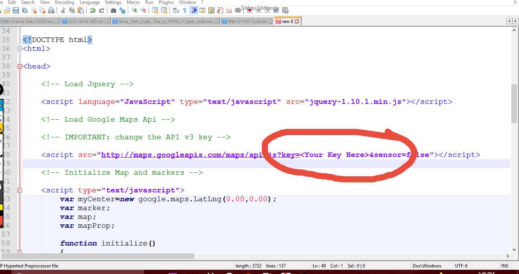Viewport: 519px width, 274px height.
Task: Click the vertical scrollbar thumb
Action: tap(514, 104)
